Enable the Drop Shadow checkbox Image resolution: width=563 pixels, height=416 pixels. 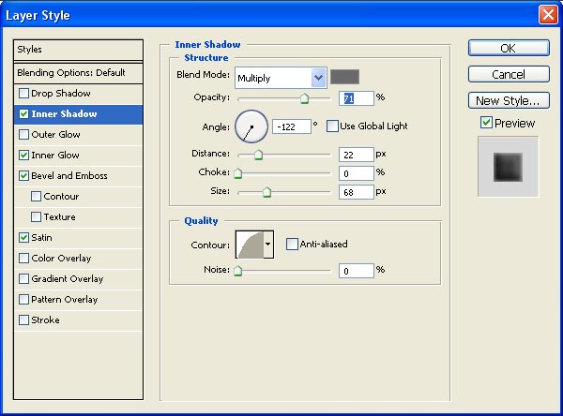click(x=23, y=94)
